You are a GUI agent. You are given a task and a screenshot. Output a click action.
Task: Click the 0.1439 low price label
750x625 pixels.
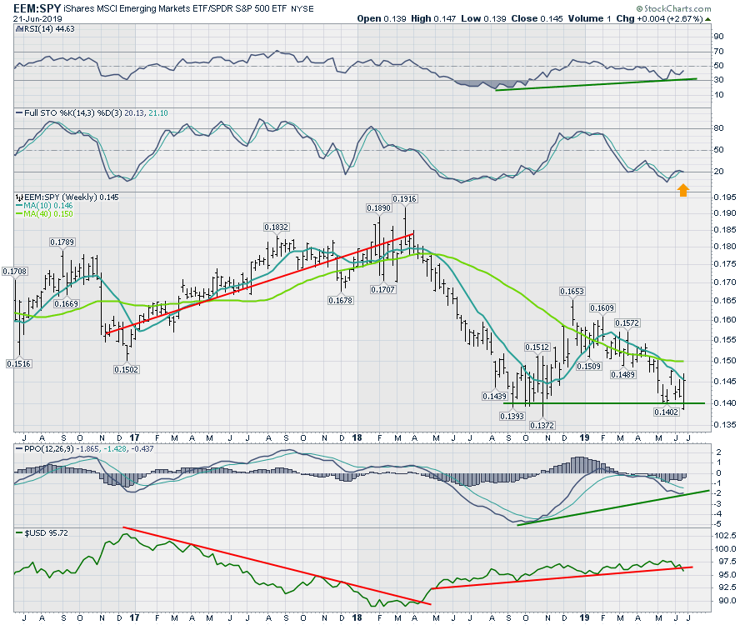[x=494, y=396]
